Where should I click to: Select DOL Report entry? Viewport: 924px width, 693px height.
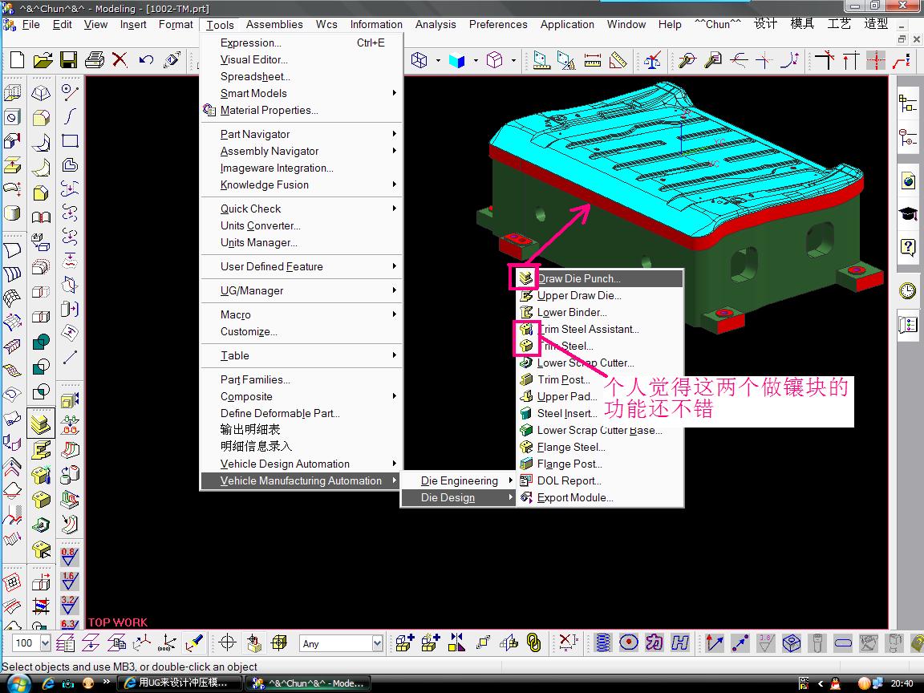coord(600,480)
